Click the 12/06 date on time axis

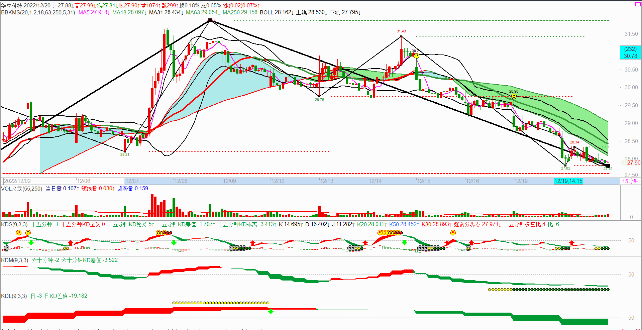click(x=84, y=181)
